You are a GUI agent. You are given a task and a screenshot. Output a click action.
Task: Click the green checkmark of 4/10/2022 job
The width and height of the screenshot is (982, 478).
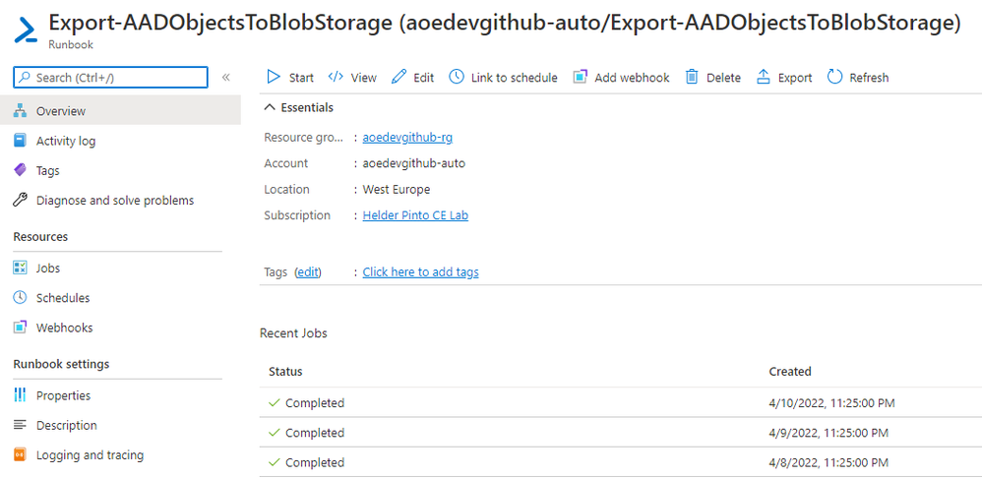click(274, 403)
